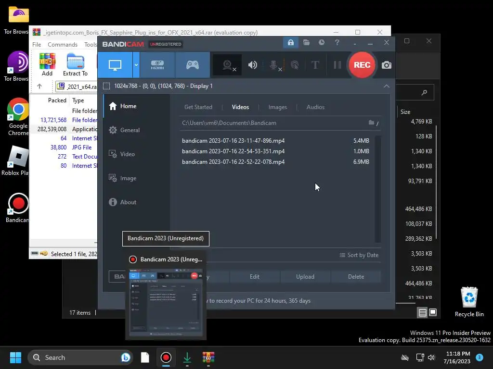Open the Sort by Date option

coord(359,255)
